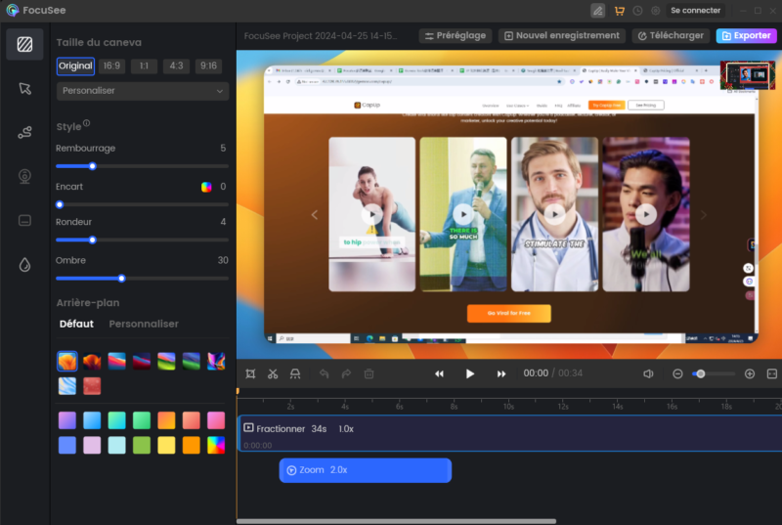
Task: Click the Télécharger button
Action: (x=671, y=36)
